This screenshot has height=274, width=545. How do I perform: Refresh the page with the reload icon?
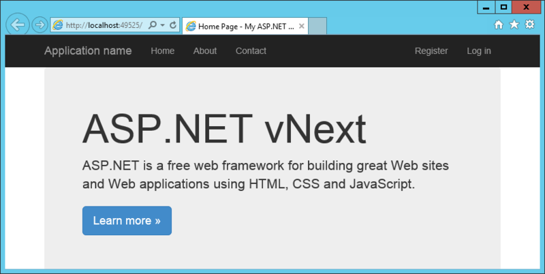click(173, 25)
